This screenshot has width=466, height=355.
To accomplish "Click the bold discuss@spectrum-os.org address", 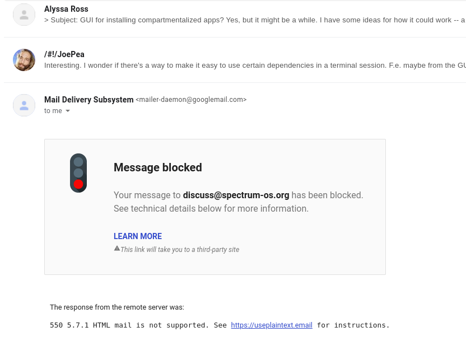I will coord(236,195).
